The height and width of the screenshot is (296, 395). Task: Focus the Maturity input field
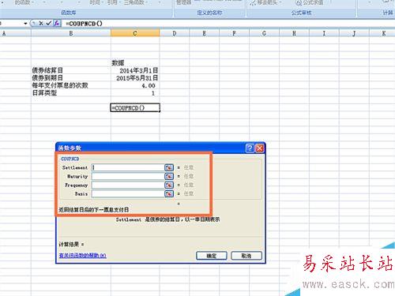[x=128, y=176]
